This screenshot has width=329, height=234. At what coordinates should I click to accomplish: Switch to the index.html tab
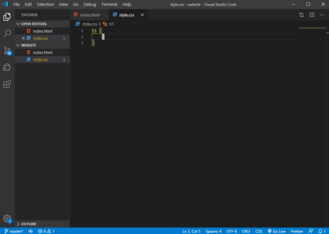click(89, 15)
